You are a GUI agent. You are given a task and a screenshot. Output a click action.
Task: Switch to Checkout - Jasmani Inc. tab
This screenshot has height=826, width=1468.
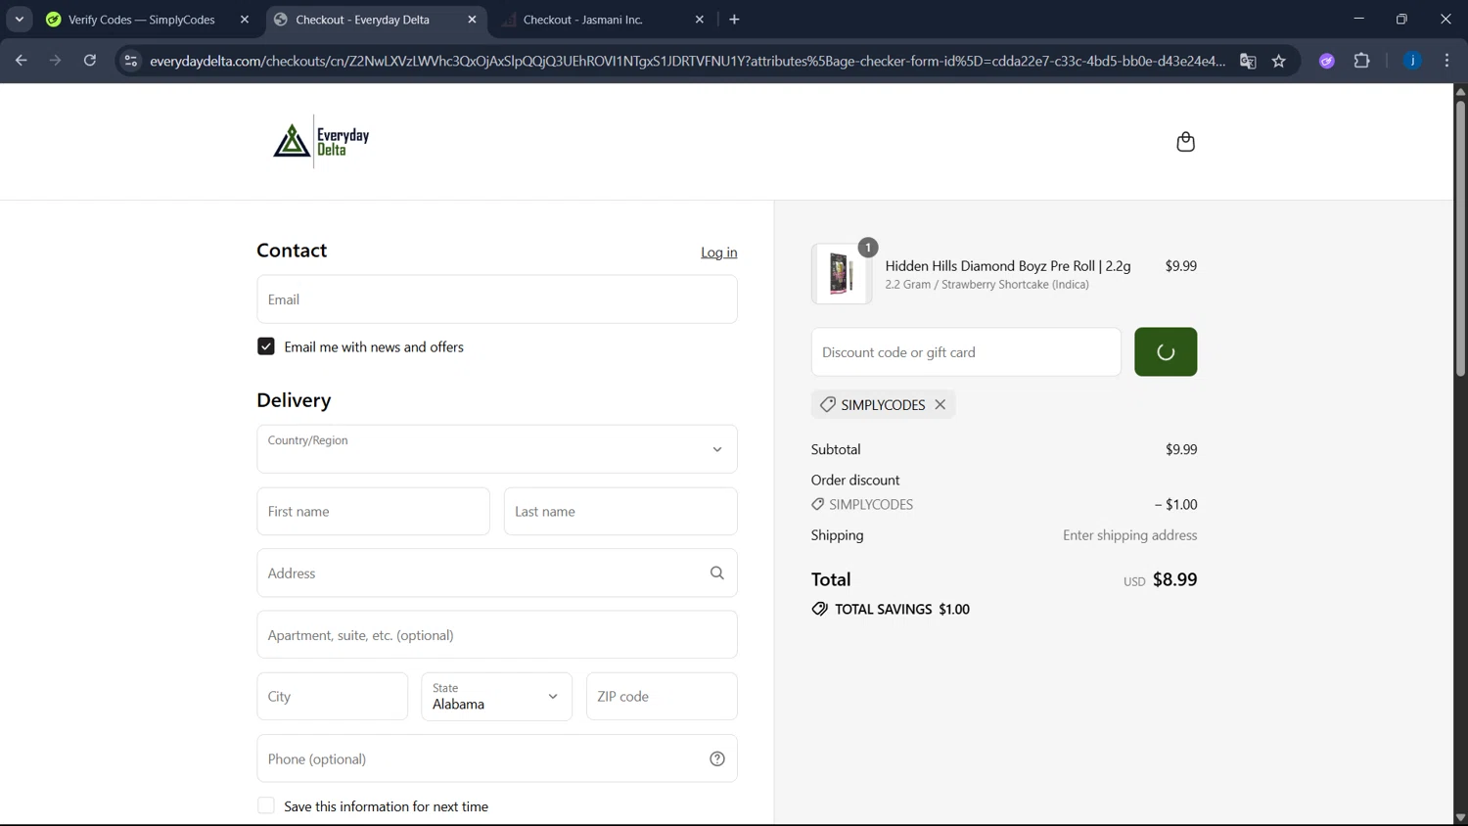click(582, 20)
